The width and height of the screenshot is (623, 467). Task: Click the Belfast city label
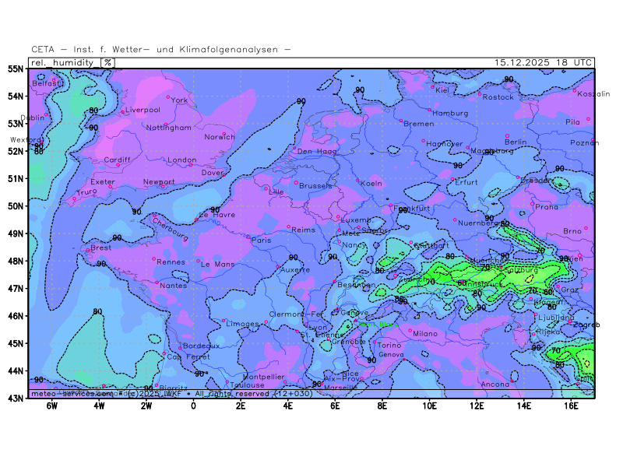pos(46,83)
